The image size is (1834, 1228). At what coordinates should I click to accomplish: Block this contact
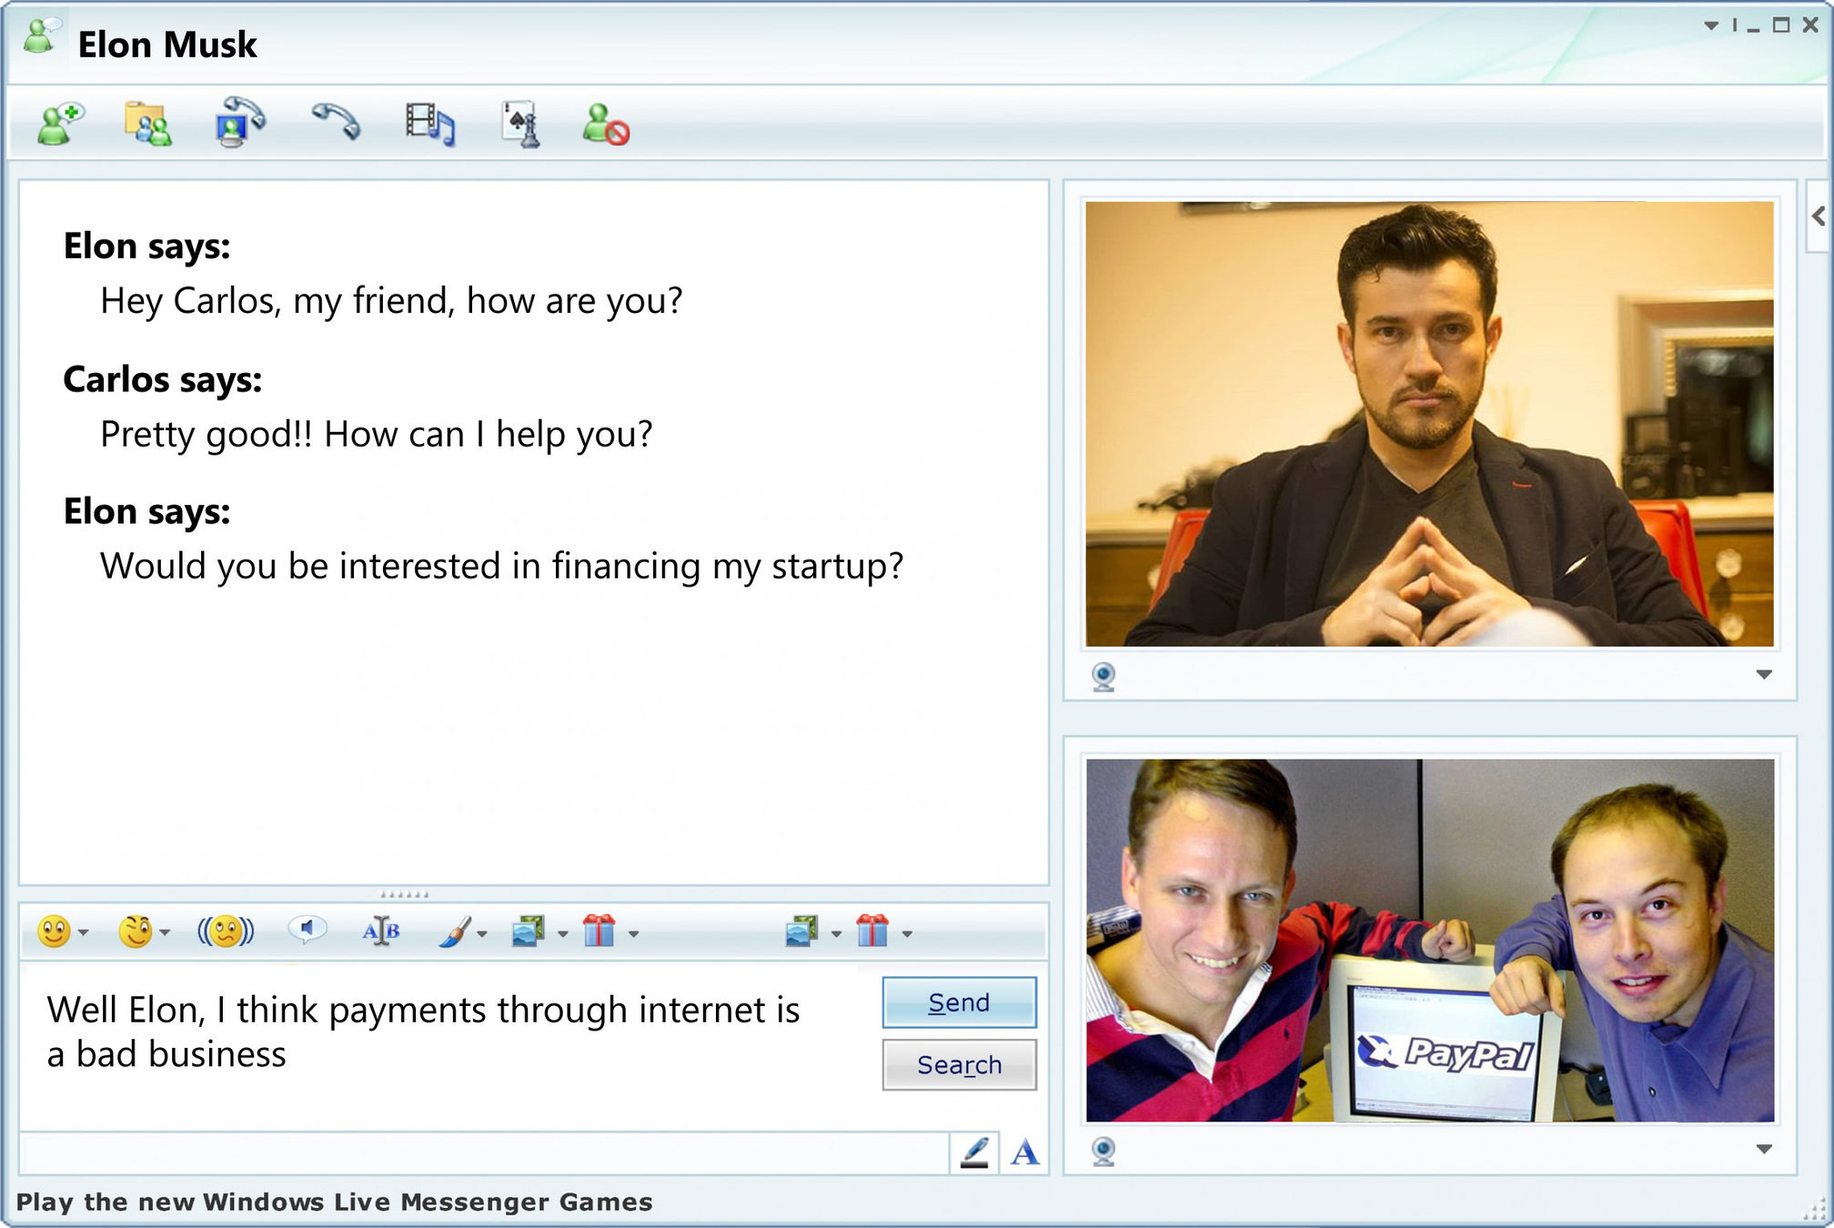[x=605, y=125]
